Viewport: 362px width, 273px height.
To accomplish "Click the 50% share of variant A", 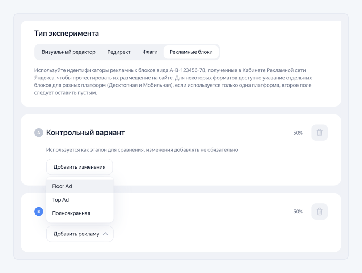I will 298,133.
